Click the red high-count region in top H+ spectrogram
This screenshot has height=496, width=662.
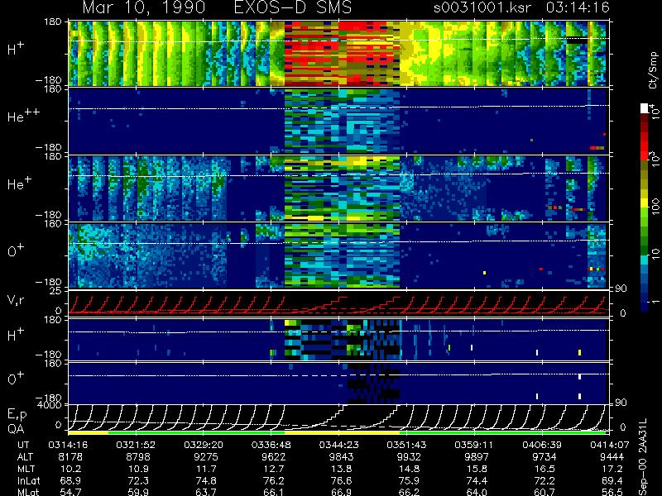pos(342,54)
